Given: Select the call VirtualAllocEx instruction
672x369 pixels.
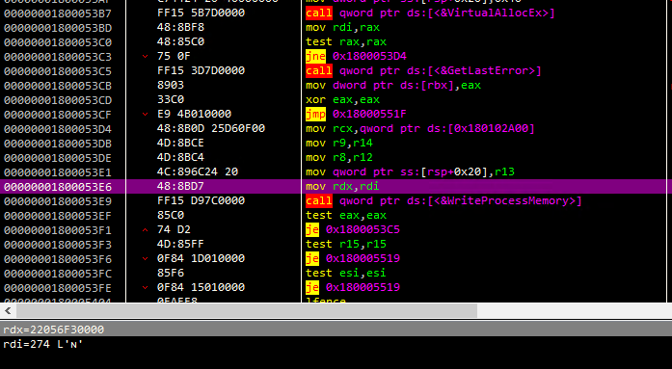Looking at the screenshot, I should coord(430,13).
